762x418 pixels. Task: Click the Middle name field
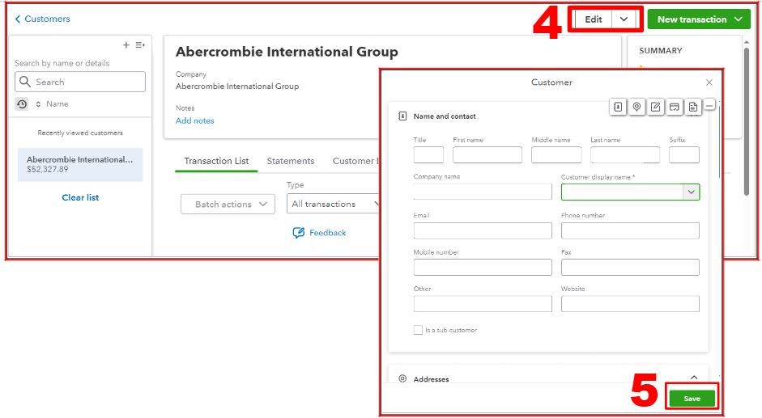pyautogui.click(x=556, y=155)
